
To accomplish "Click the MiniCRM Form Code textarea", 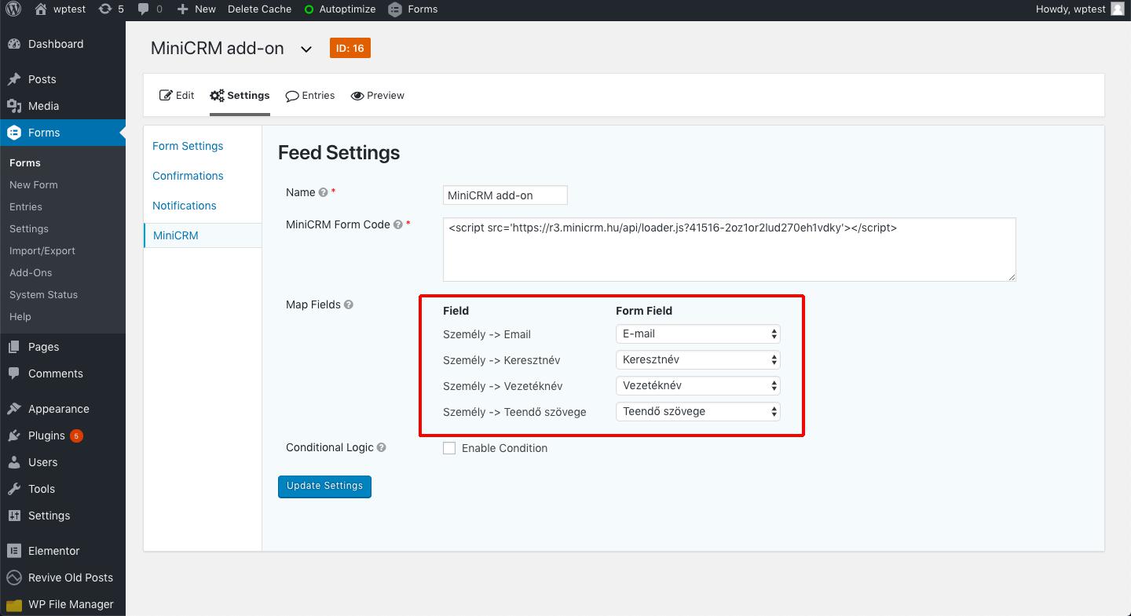I will (x=730, y=250).
